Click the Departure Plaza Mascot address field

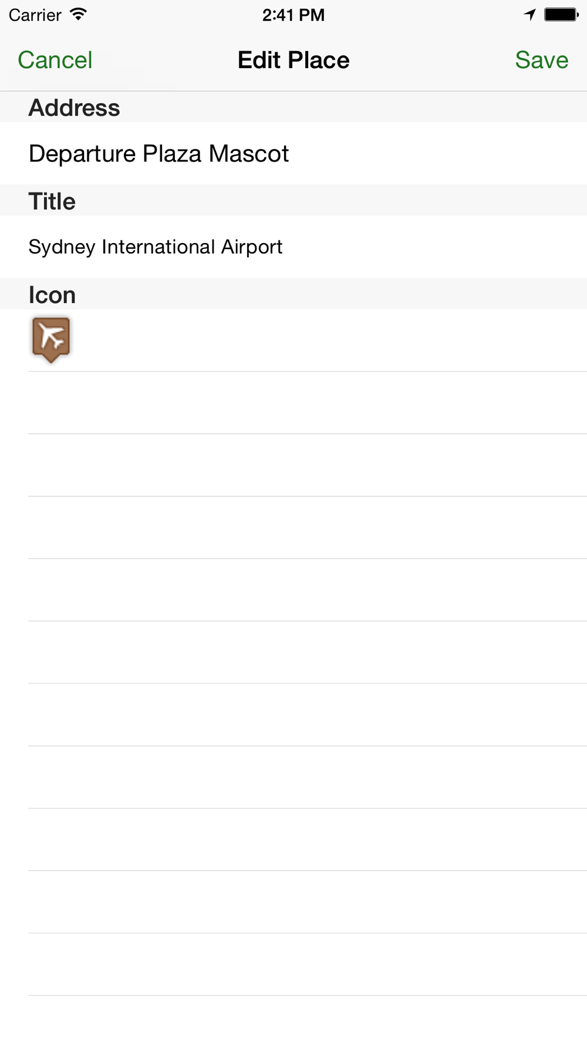293,153
